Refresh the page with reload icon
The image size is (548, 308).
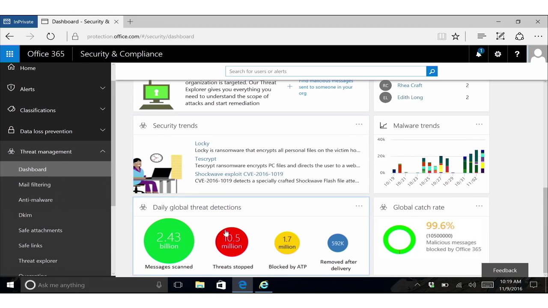pyautogui.click(x=51, y=36)
